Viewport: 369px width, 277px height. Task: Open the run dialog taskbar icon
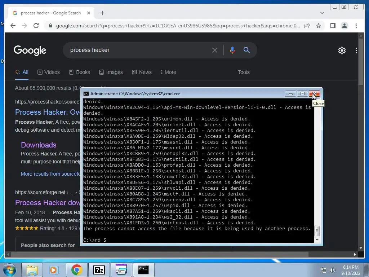click(x=121, y=270)
